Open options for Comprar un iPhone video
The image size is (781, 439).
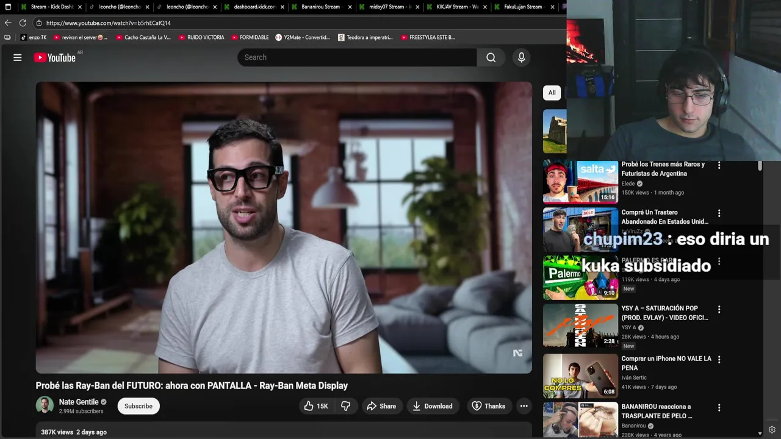719,360
